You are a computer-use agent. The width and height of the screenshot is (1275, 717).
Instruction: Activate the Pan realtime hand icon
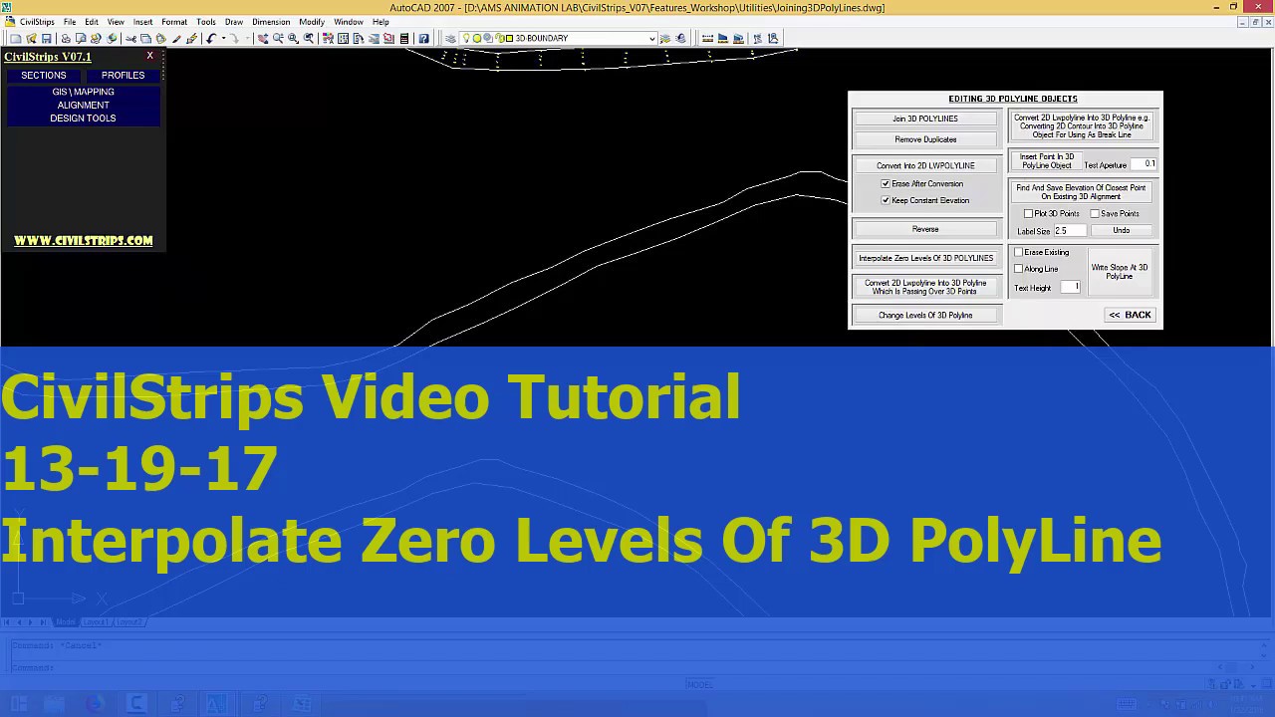coord(262,39)
